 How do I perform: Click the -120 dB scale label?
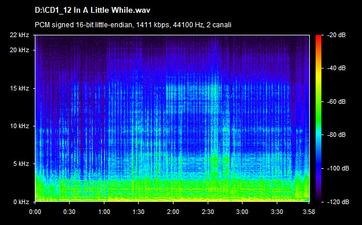[x=338, y=202]
